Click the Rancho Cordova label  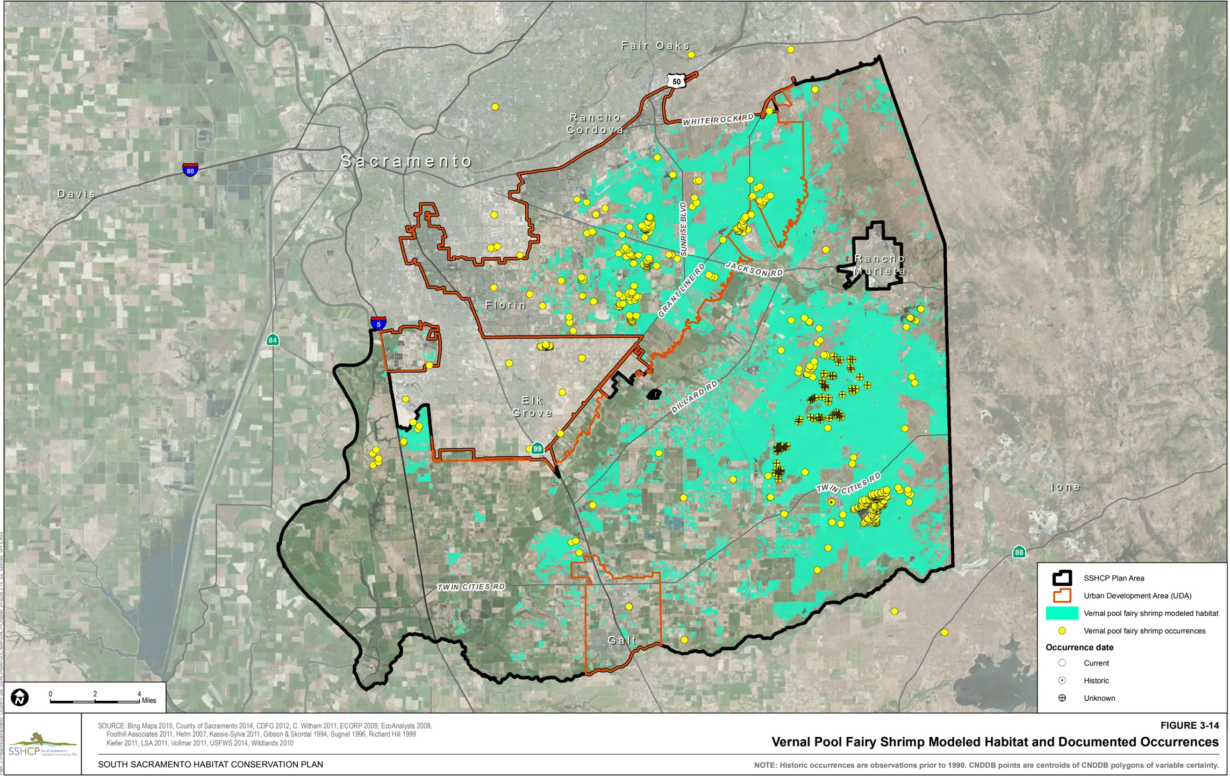(595, 124)
